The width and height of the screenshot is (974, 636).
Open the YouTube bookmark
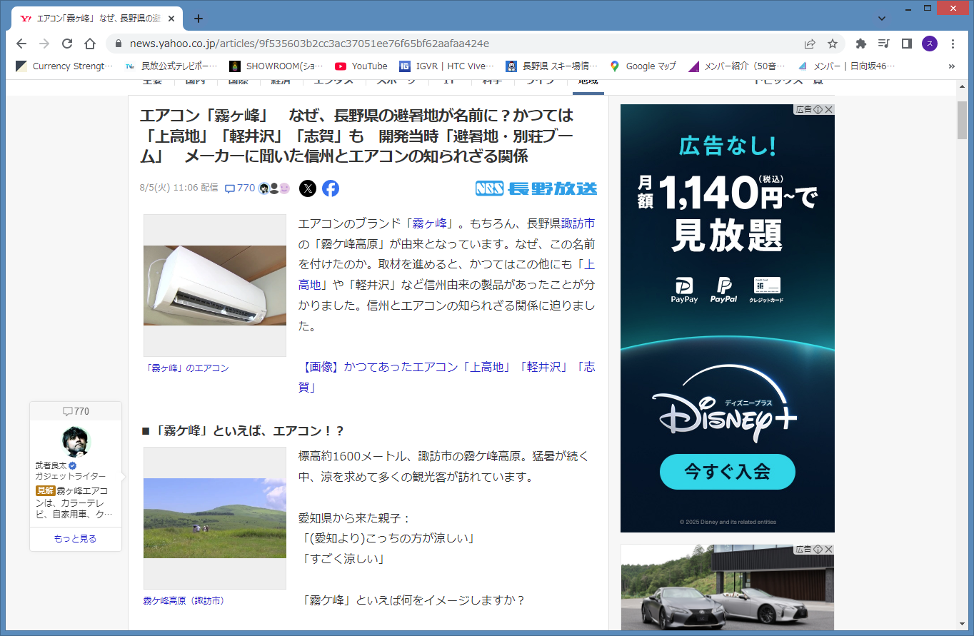tap(361, 66)
